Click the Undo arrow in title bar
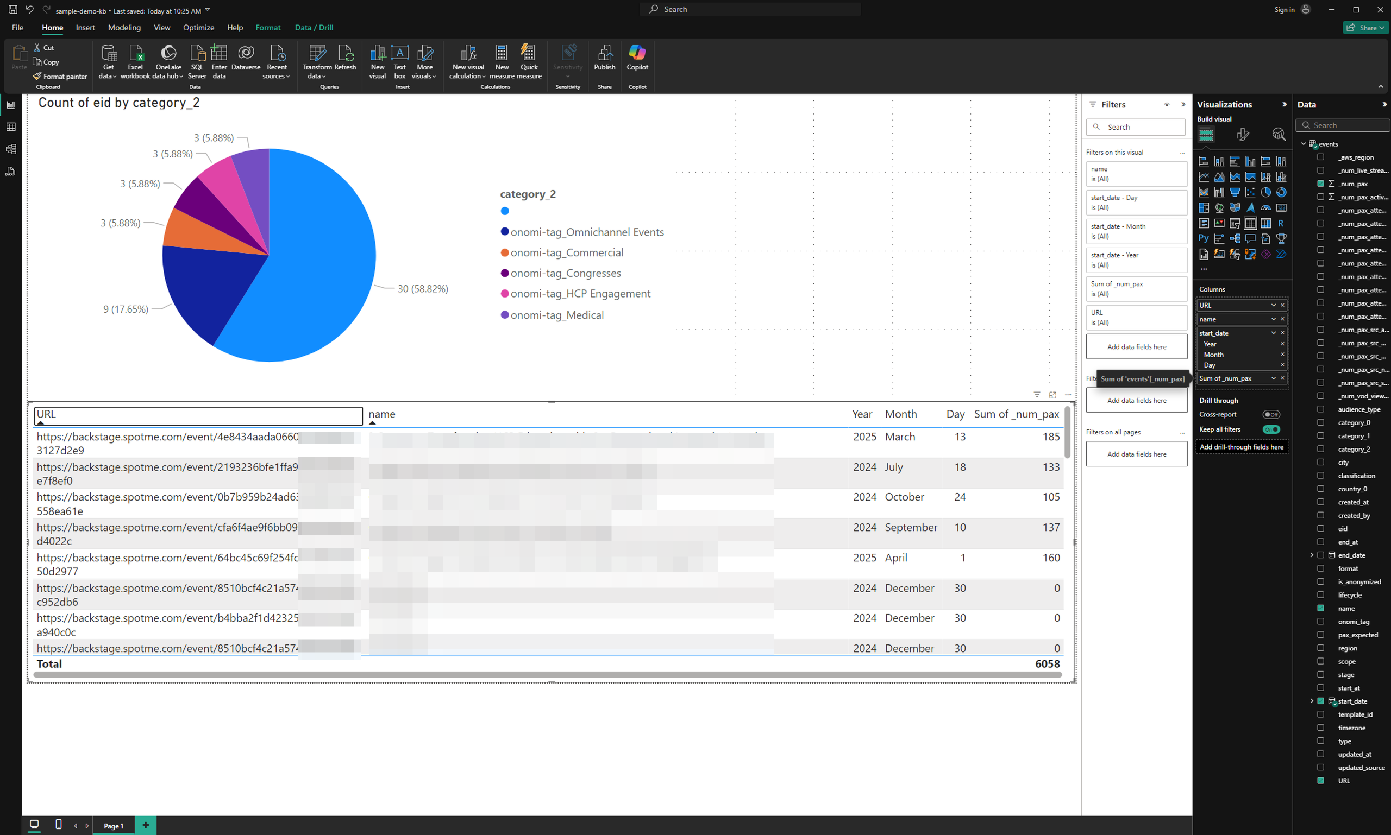Image resolution: width=1391 pixels, height=835 pixels. pos(30,10)
